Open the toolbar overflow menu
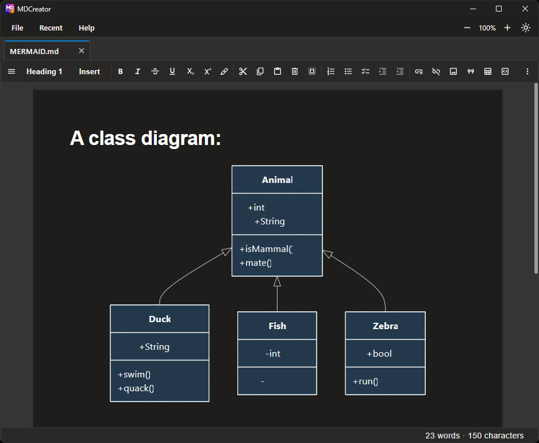The height and width of the screenshot is (443, 539). coord(528,71)
